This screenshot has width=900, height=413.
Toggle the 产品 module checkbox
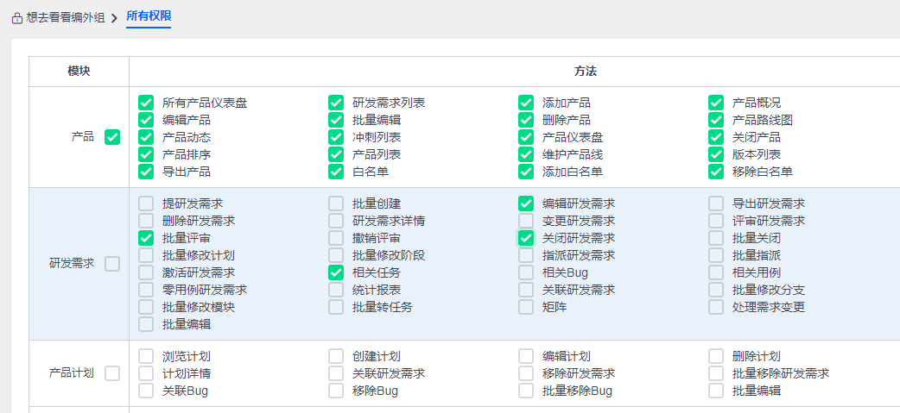coord(112,137)
